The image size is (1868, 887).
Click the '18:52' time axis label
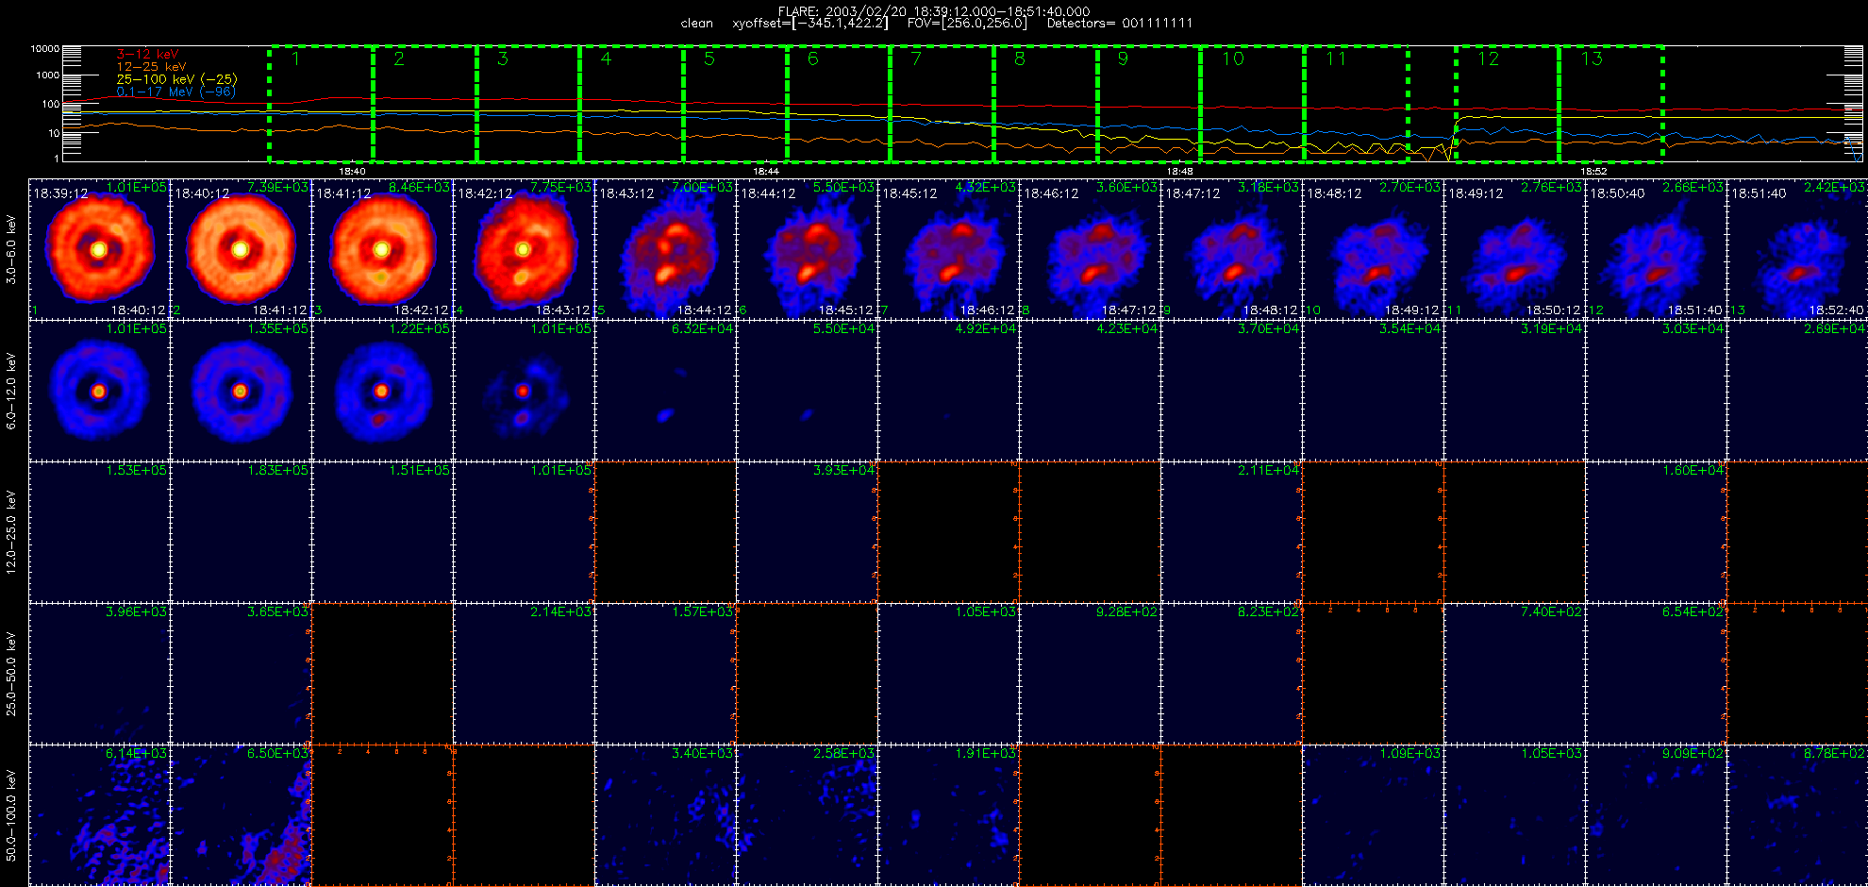click(1593, 172)
